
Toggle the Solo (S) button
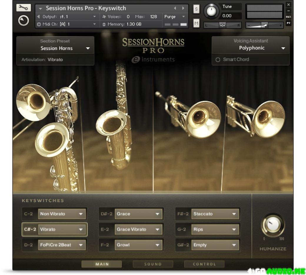(196, 9)
